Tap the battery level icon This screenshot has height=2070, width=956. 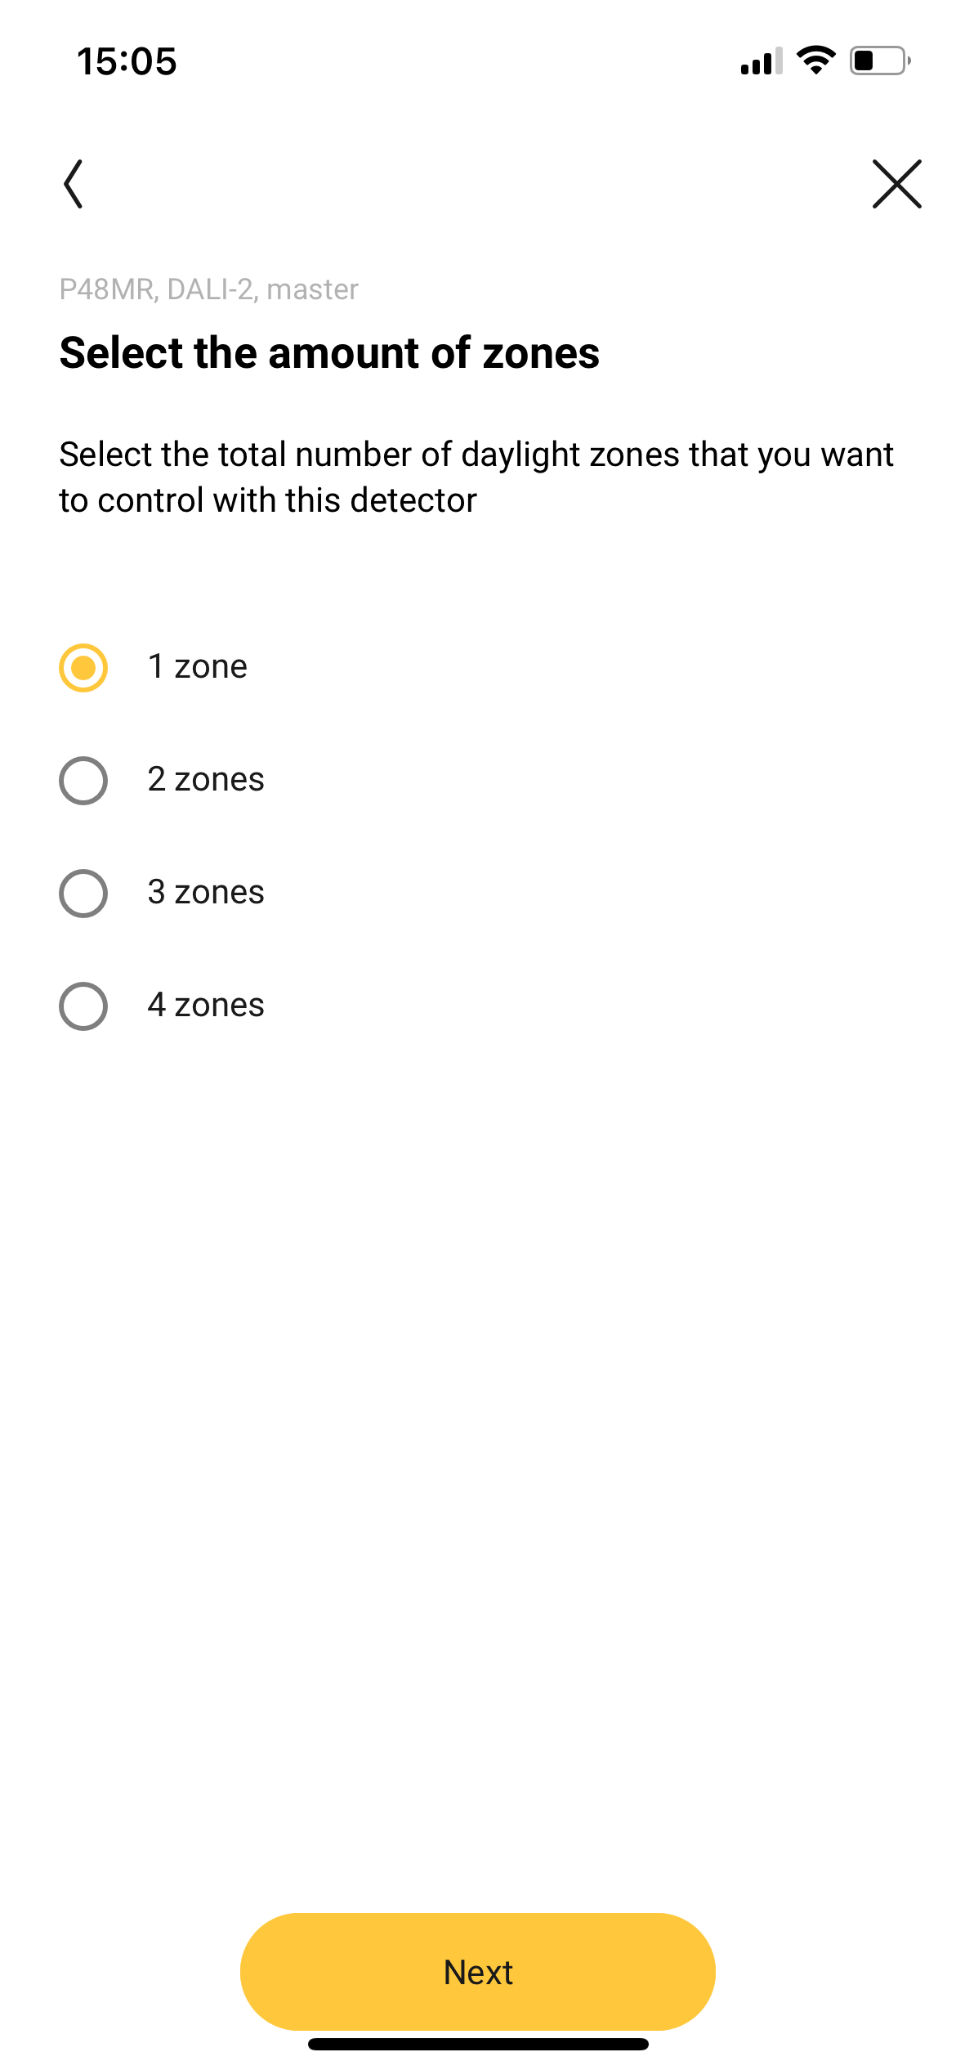pyautogui.click(x=879, y=61)
